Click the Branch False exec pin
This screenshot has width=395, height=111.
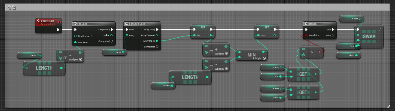point(333,35)
